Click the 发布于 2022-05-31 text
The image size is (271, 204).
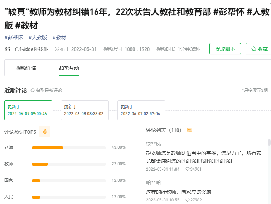coord(76,49)
